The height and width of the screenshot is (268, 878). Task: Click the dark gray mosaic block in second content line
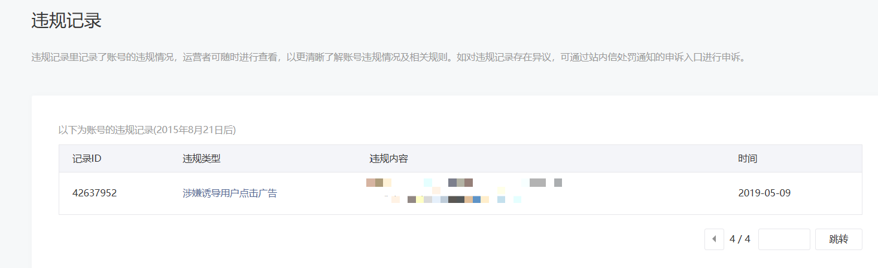click(456, 199)
